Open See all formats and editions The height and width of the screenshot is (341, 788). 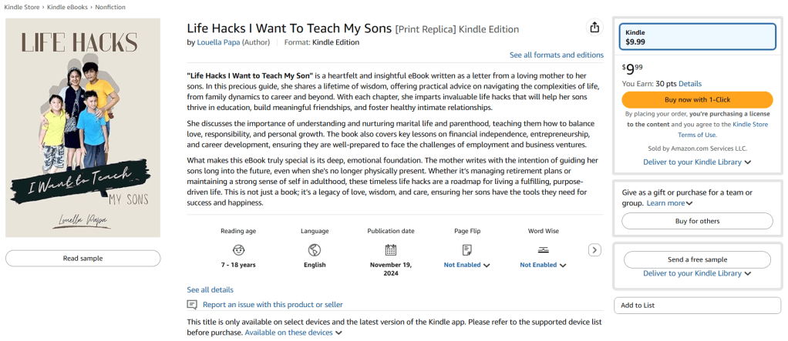(x=556, y=55)
